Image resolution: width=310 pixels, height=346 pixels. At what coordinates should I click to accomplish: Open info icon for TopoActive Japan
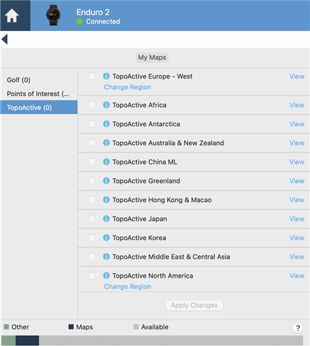click(x=106, y=218)
